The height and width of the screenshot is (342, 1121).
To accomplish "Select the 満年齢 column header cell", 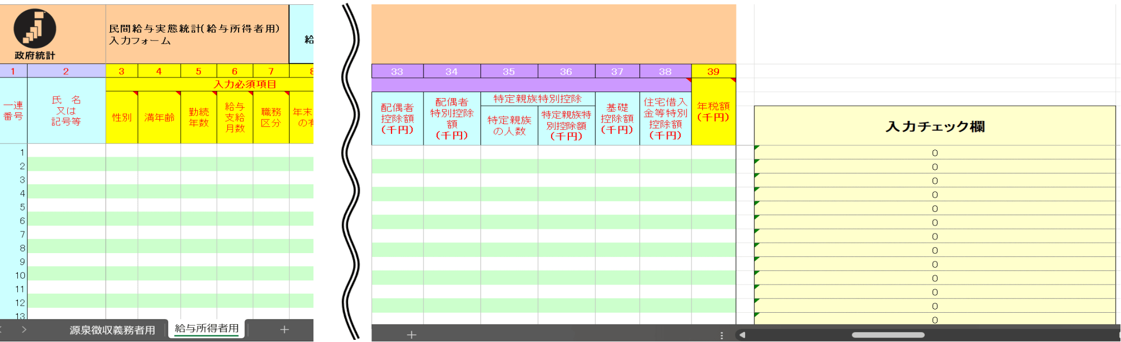I will pyautogui.click(x=159, y=118).
